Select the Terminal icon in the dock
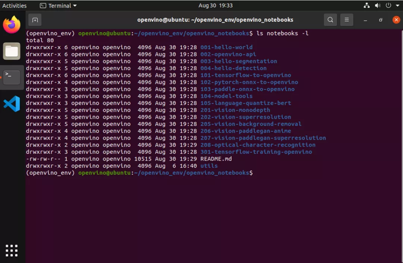This screenshot has width=403, height=263. 12,77
